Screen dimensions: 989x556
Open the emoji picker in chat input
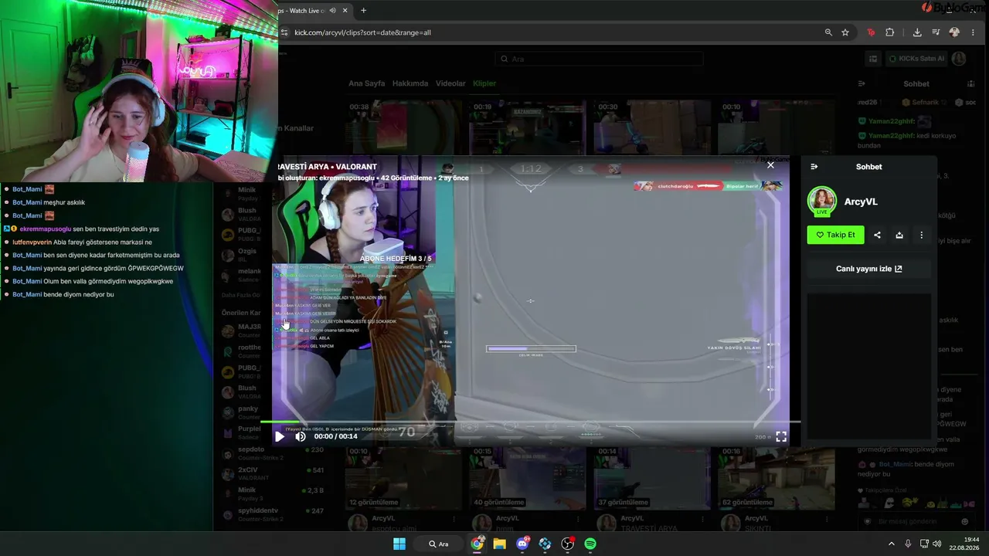(x=965, y=521)
